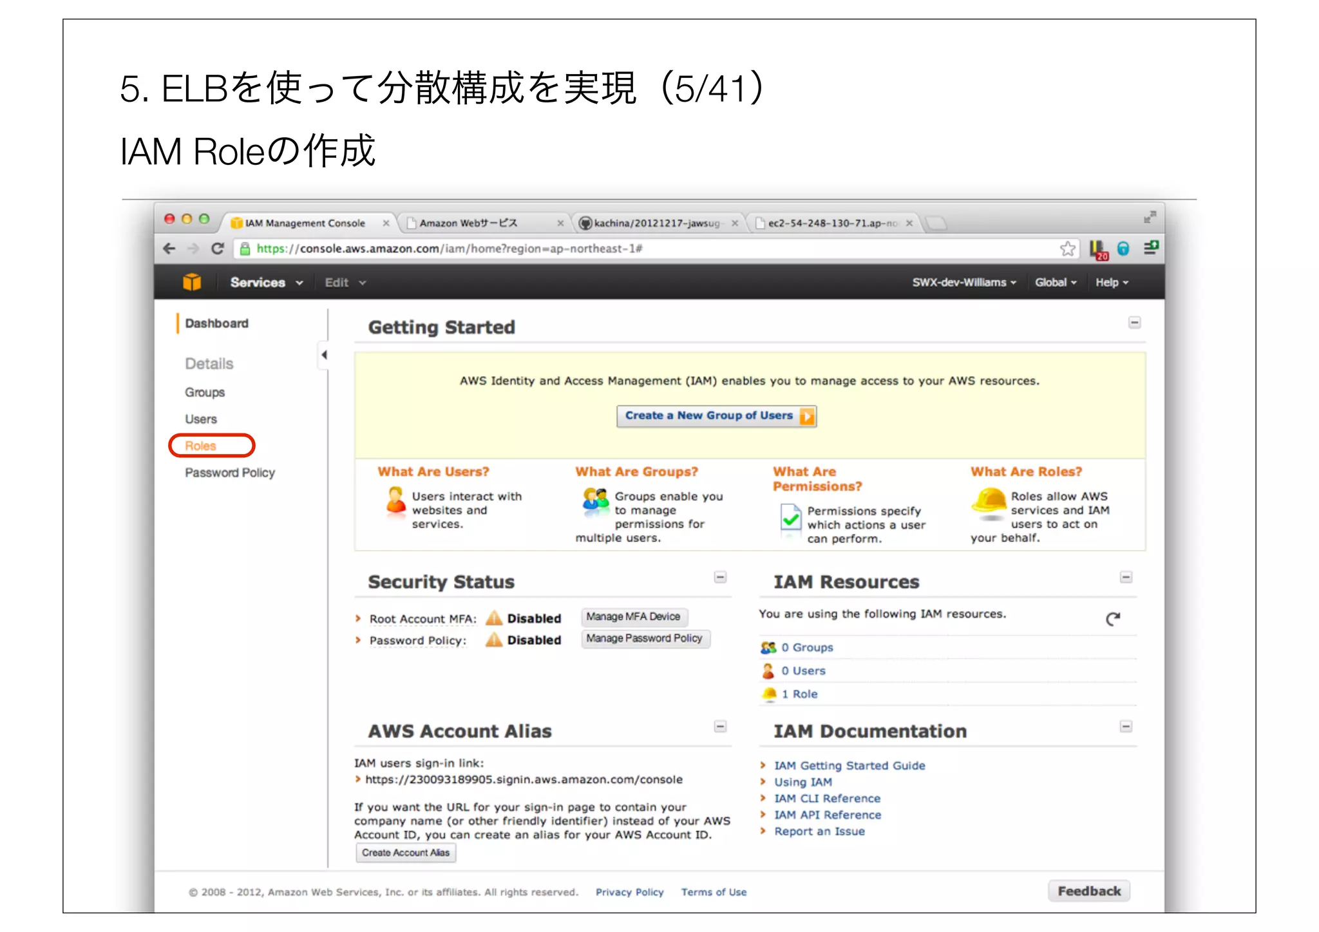Open the 0 Groups resource link

coord(807,647)
